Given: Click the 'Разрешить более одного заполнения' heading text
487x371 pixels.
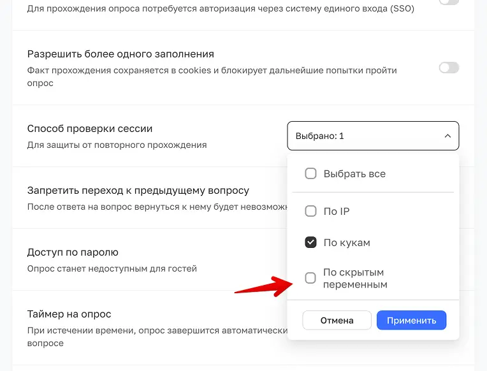Looking at the screenshot, I should (x=120, y=54).
